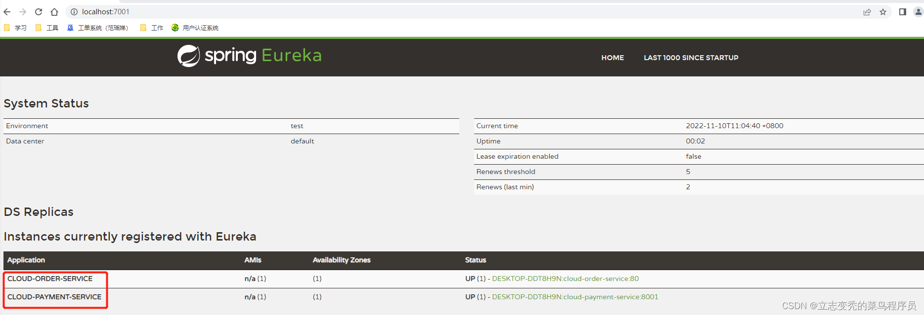Open the cloud-order-service:80 instance link
Image resolution: width=924 pixels, height=315 pixels.
(565, 279)
